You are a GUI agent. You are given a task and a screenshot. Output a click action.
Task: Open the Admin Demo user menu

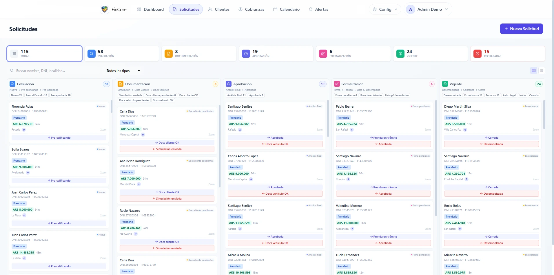coord(428,9)
